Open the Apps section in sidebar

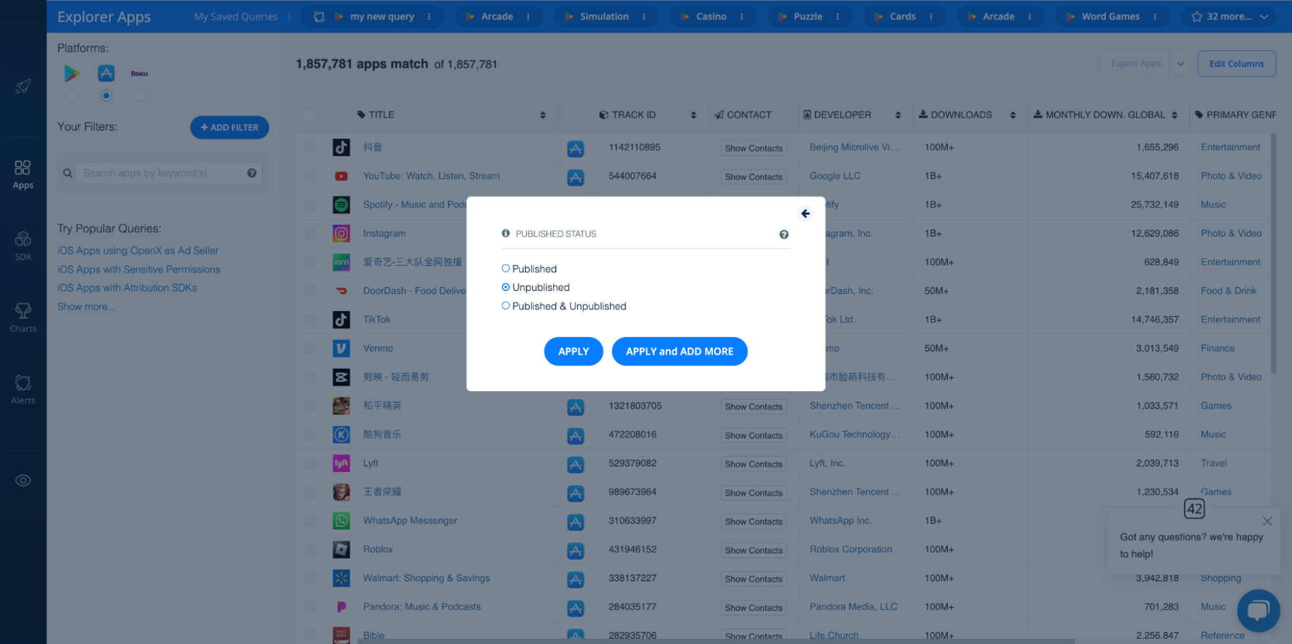pos(23,175)
